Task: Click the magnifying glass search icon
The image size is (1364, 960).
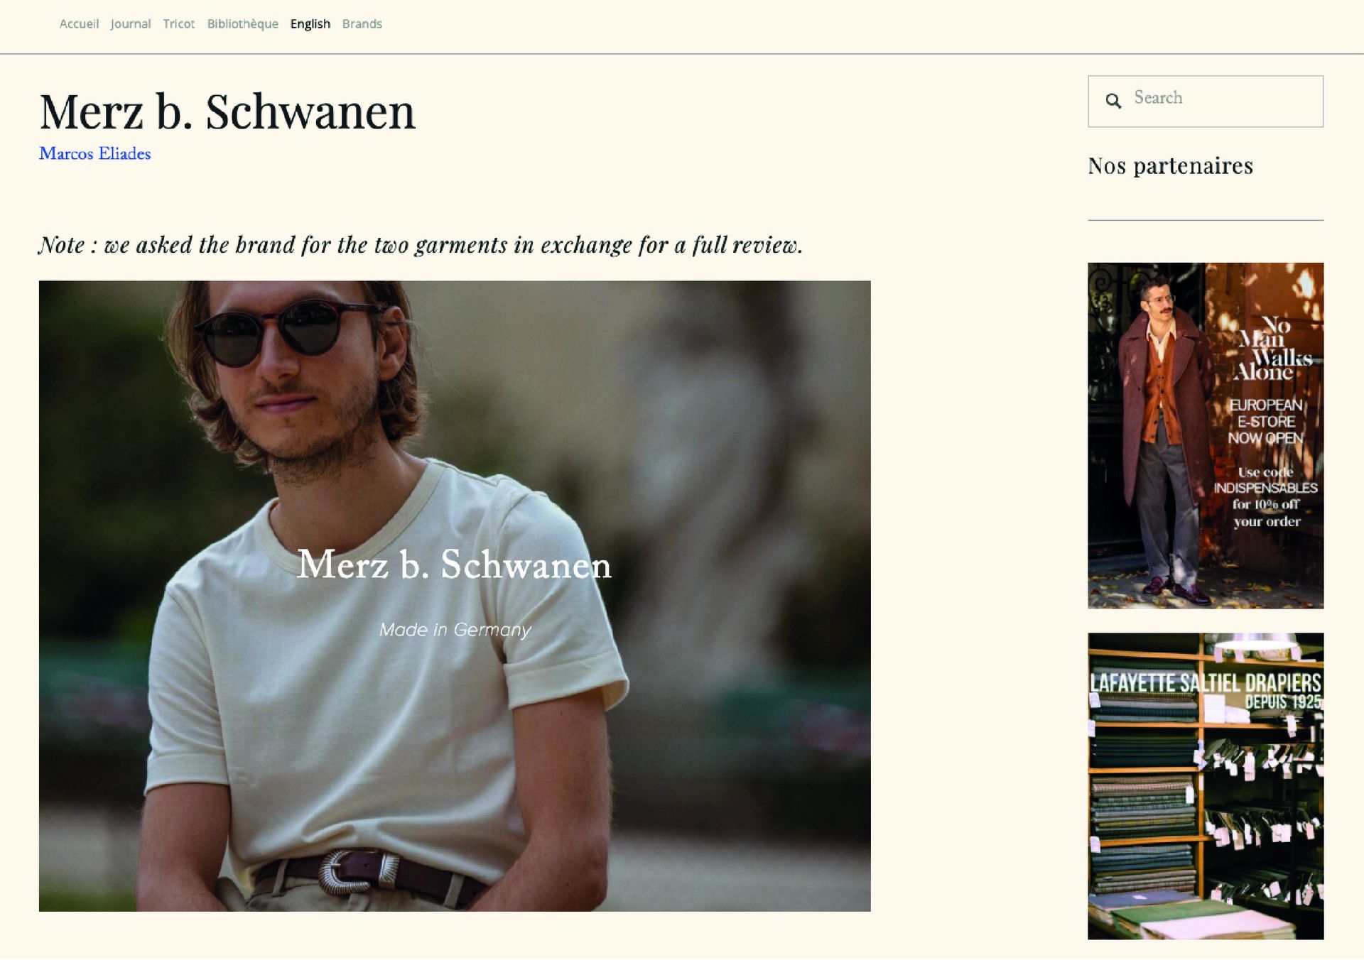Action: click(1113, 101)
